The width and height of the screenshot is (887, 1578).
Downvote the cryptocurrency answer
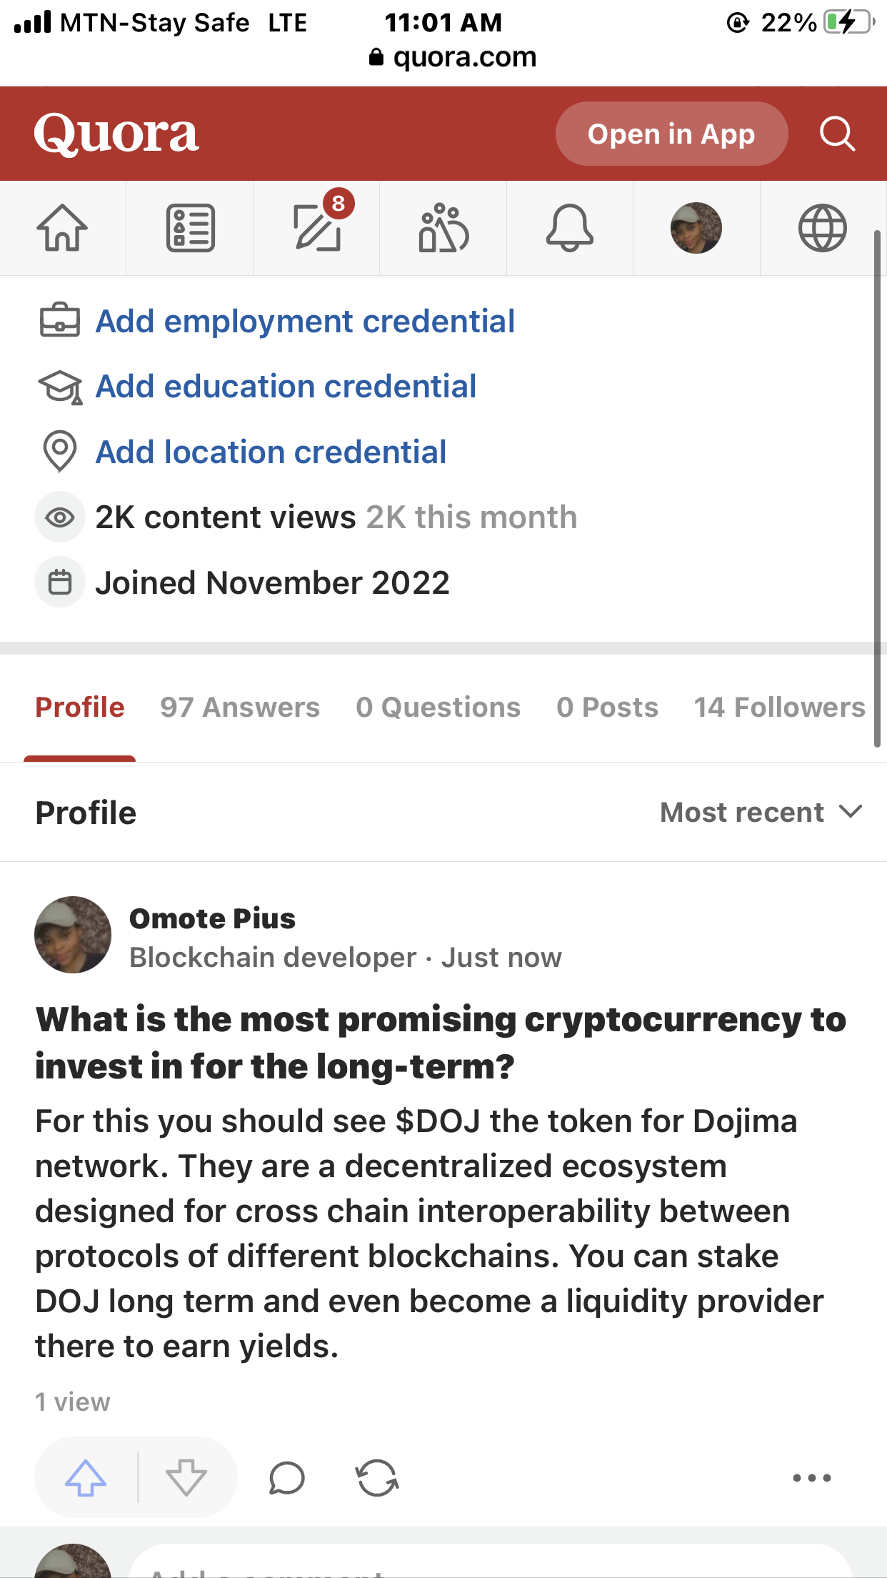(186, 1477)
